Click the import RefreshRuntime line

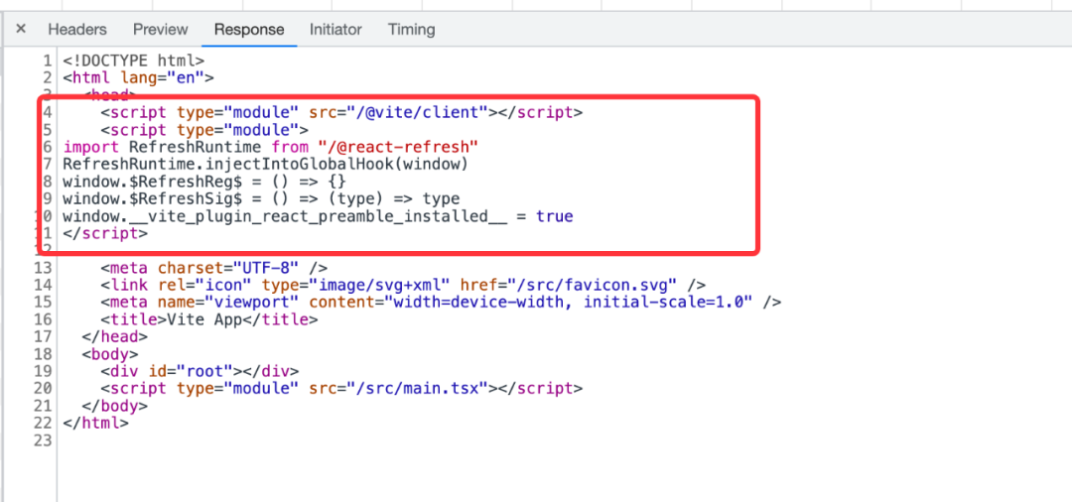pos(270,147)
